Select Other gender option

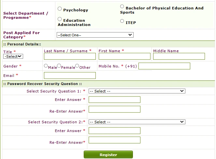point(77,66)
